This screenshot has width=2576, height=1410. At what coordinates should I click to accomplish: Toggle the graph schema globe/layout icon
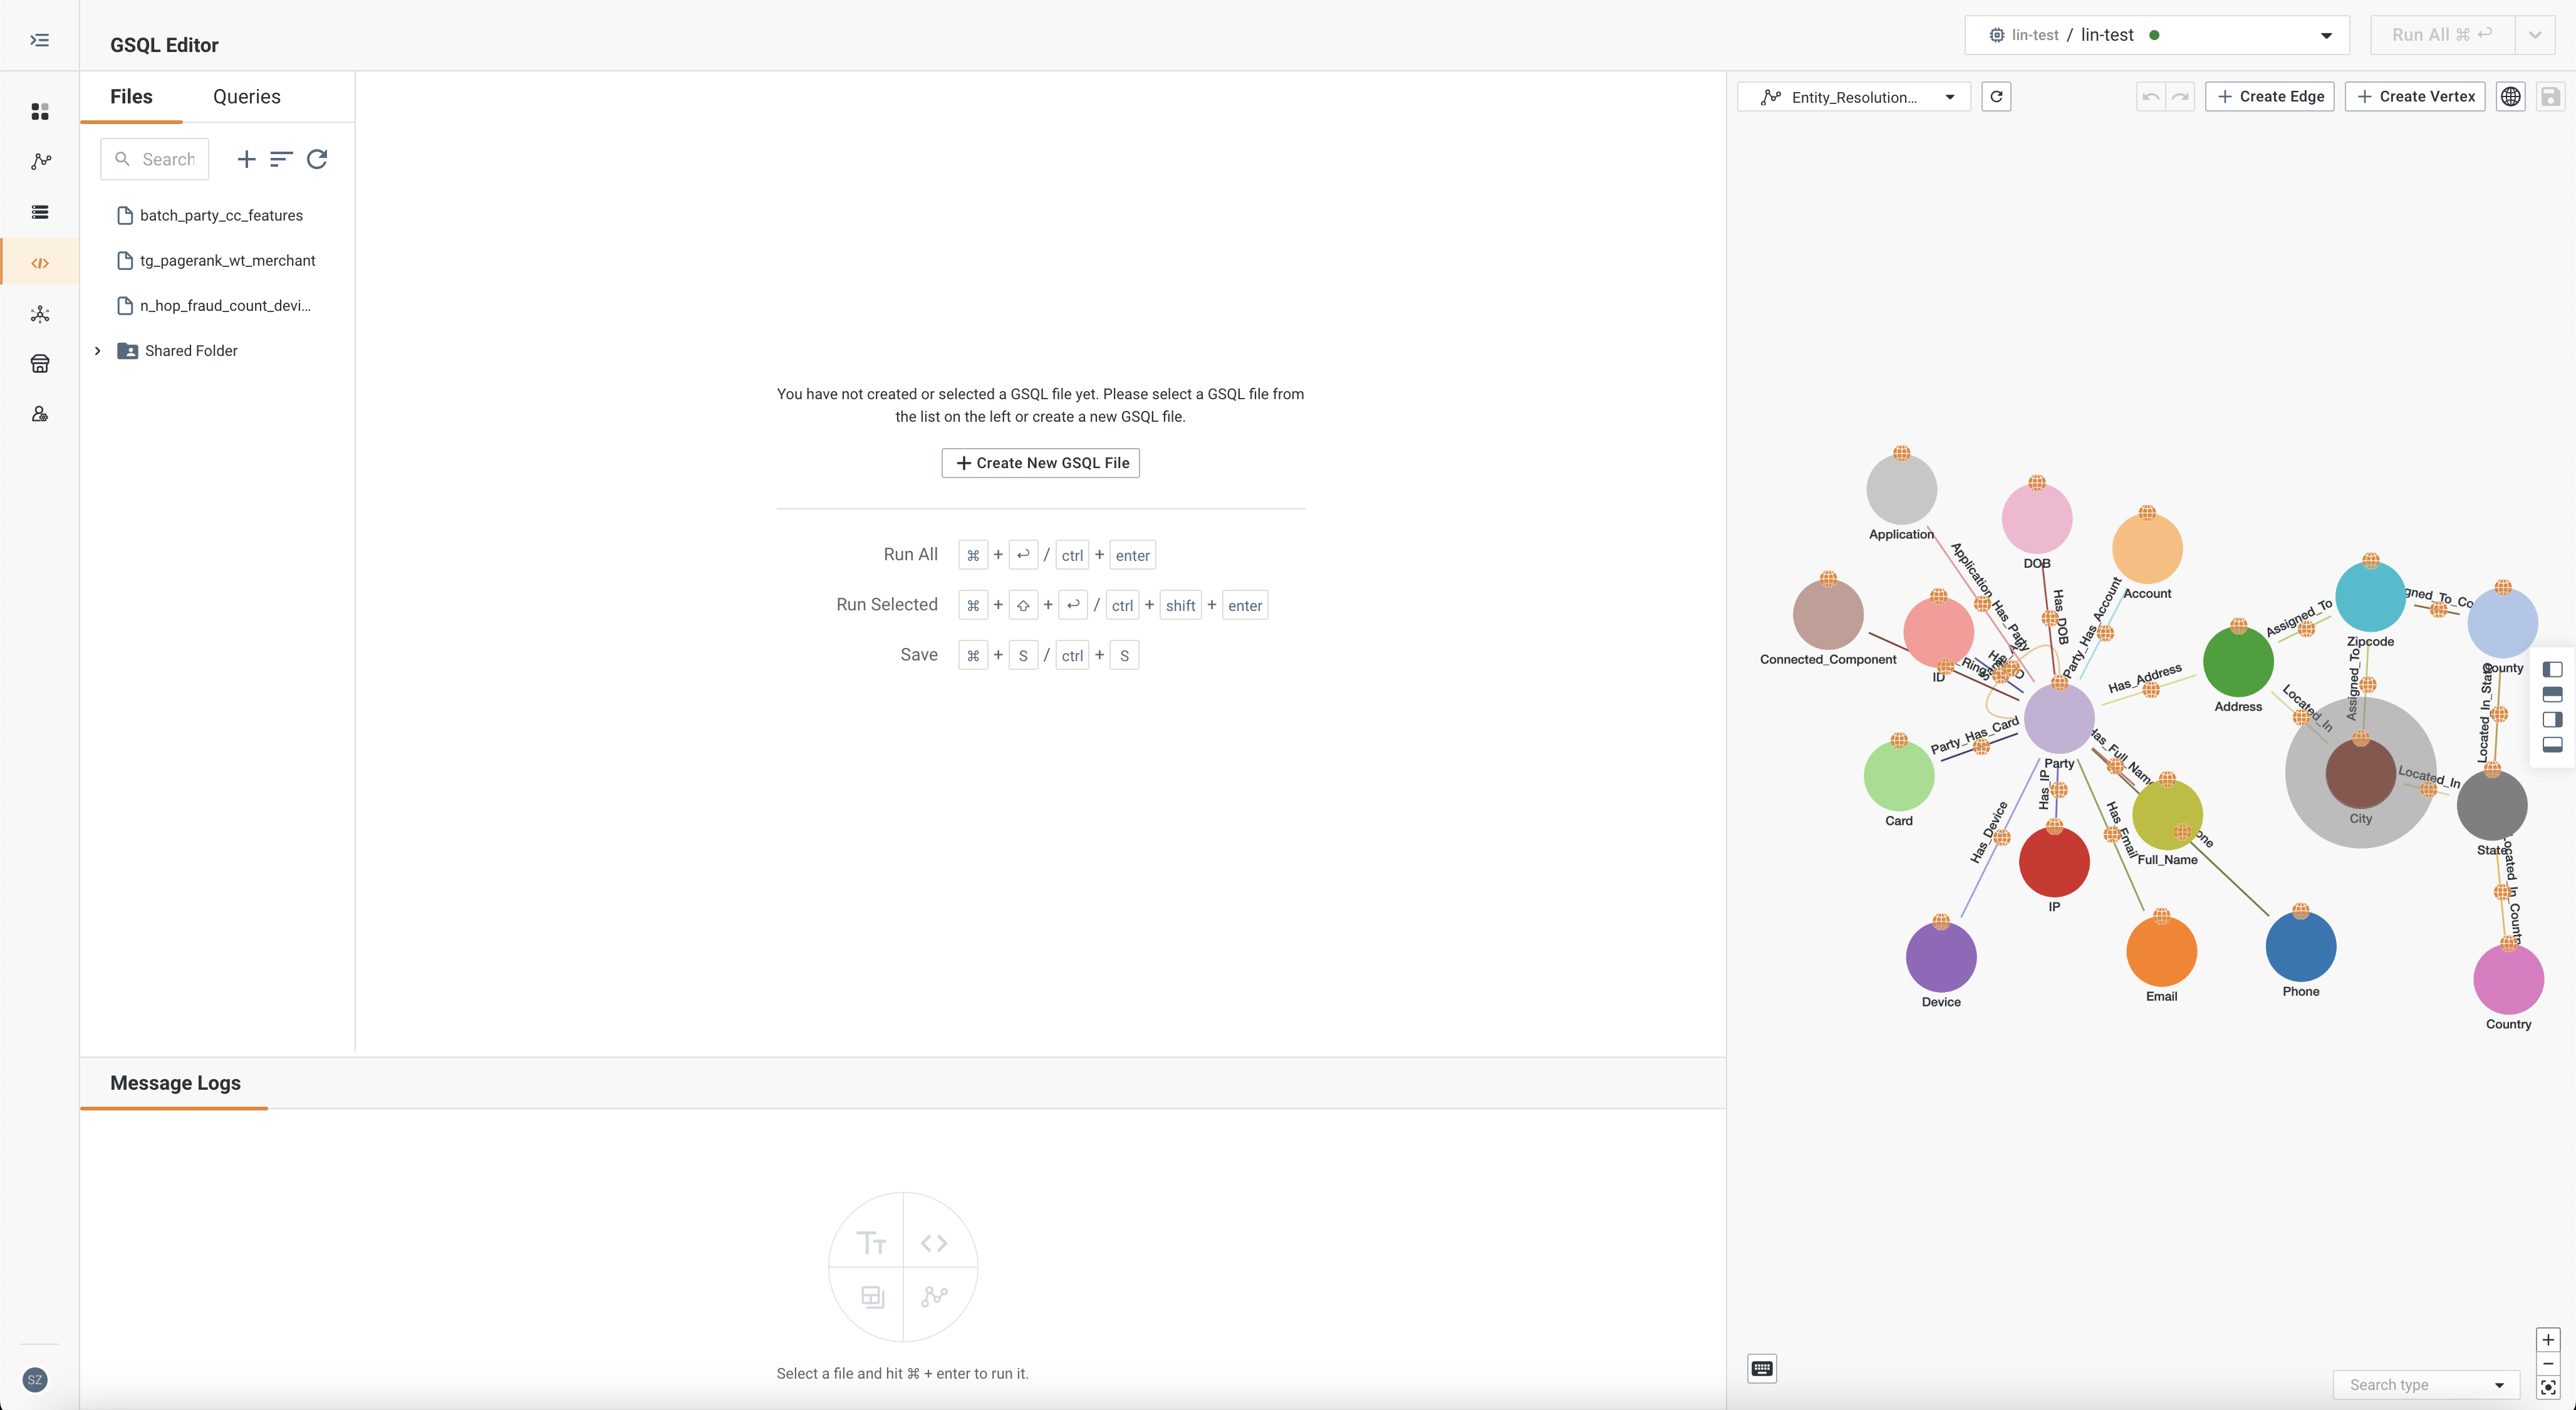click(x=2511, y=95)
